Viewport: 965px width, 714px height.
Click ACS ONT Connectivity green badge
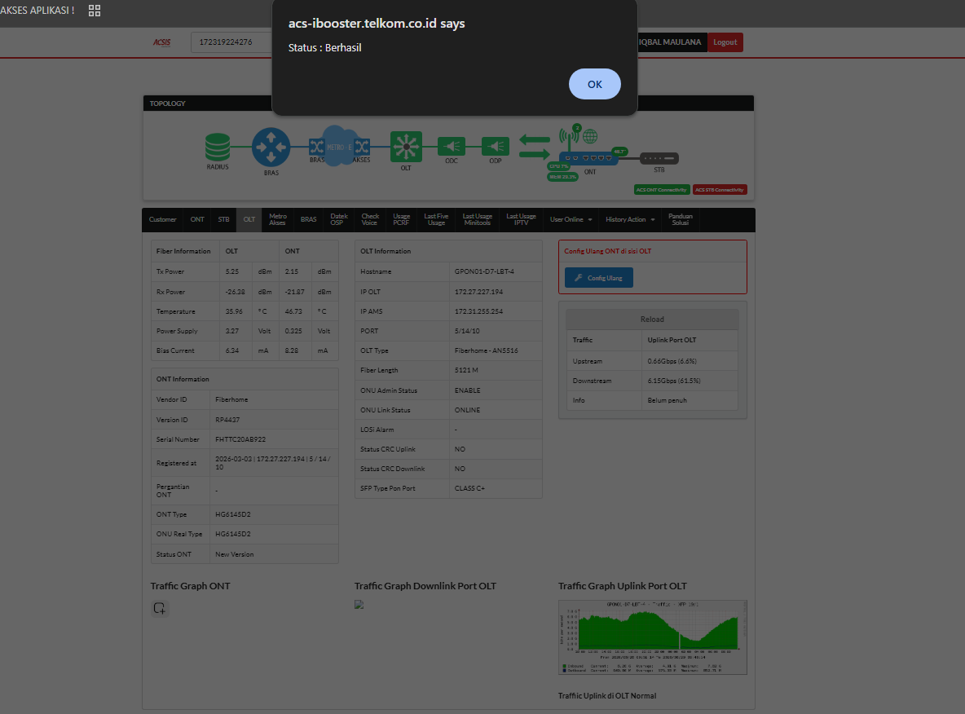point(662,190)
